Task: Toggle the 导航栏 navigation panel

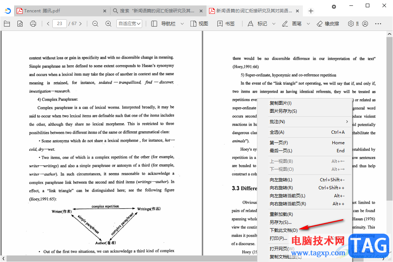Action: coord(164,24)
